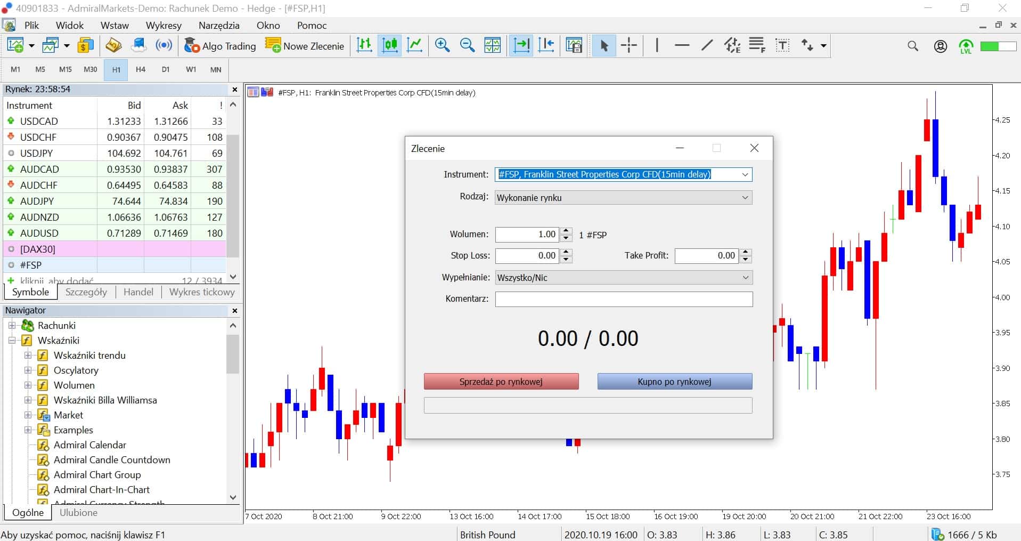
Task: Select H4 timeframe
Action: 141,69
